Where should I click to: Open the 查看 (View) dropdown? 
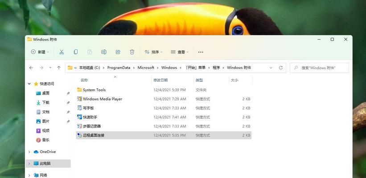(179, 52)
